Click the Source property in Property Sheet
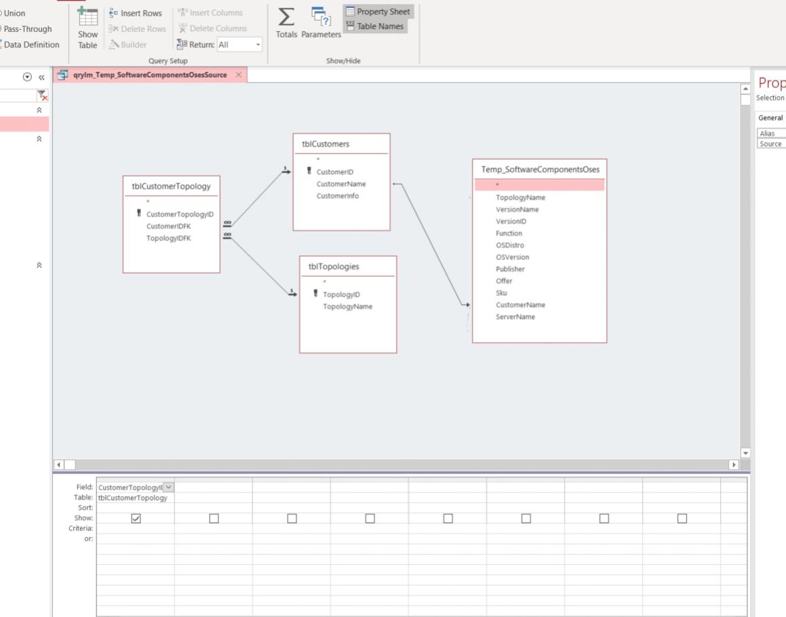This screenshot has height=617, width=786. pos(771,144)
